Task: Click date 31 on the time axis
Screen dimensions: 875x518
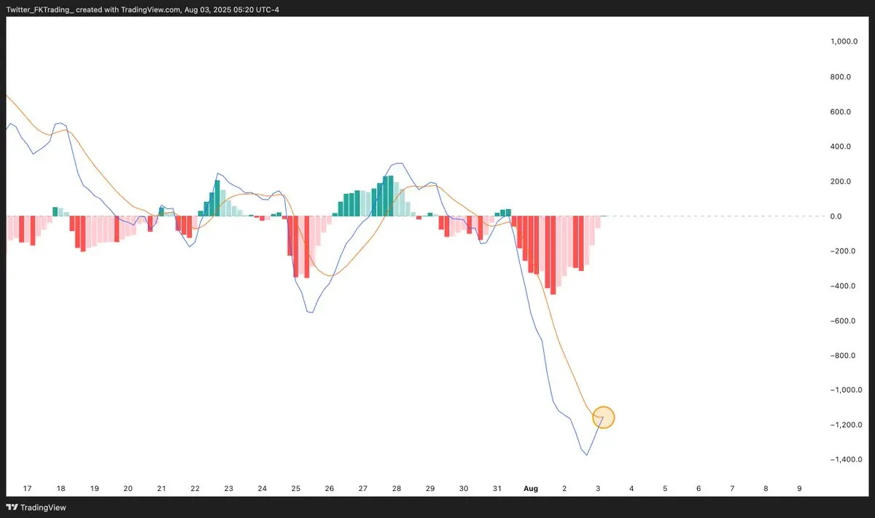Action: point(497,488)
